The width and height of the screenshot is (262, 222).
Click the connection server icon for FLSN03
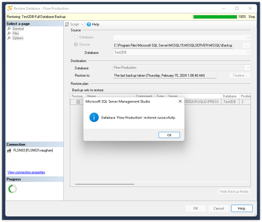point(9,151)
